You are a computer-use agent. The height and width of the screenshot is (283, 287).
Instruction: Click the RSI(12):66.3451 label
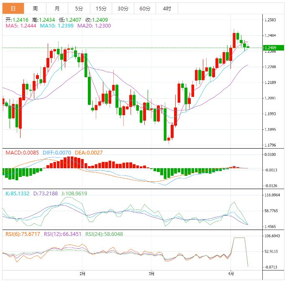pyautogui.click(x=62, y=234)
